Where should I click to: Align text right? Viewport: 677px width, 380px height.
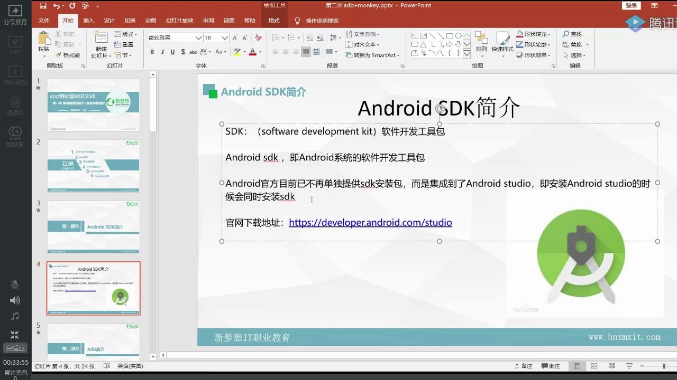[296, 52]
